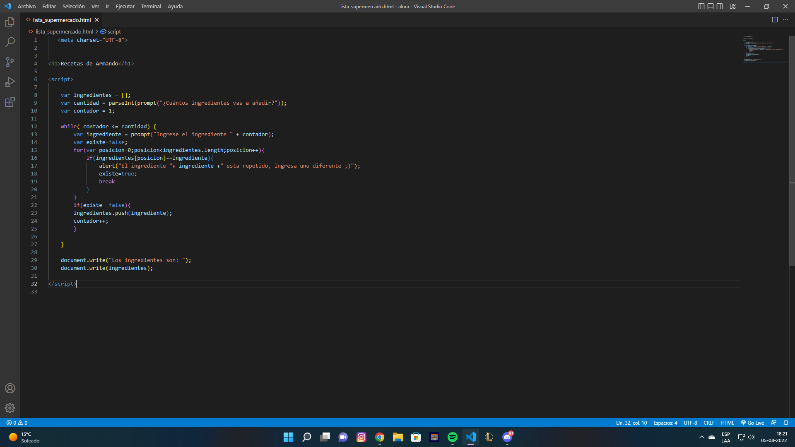This screenshot has width=795, height=447.
Task: Open Windows taskbar search
Action: pyautogui.click(x=307, y=437)
